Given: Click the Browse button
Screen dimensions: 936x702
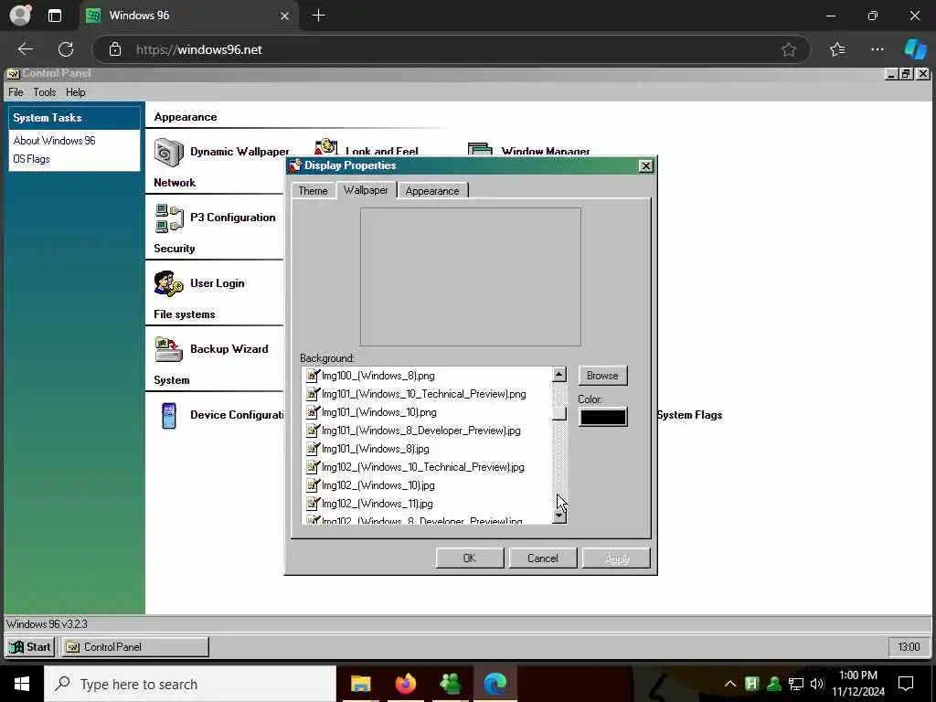Looking at the screenshot, I should (x=602, y=376).
